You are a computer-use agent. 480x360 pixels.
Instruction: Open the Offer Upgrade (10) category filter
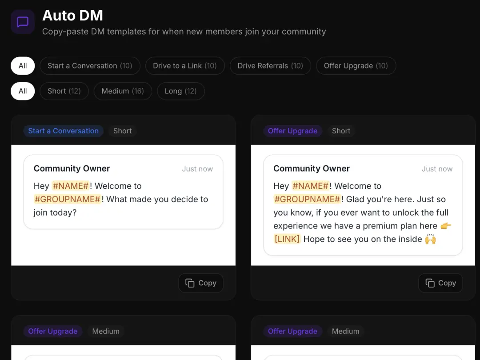click(356, 66)
